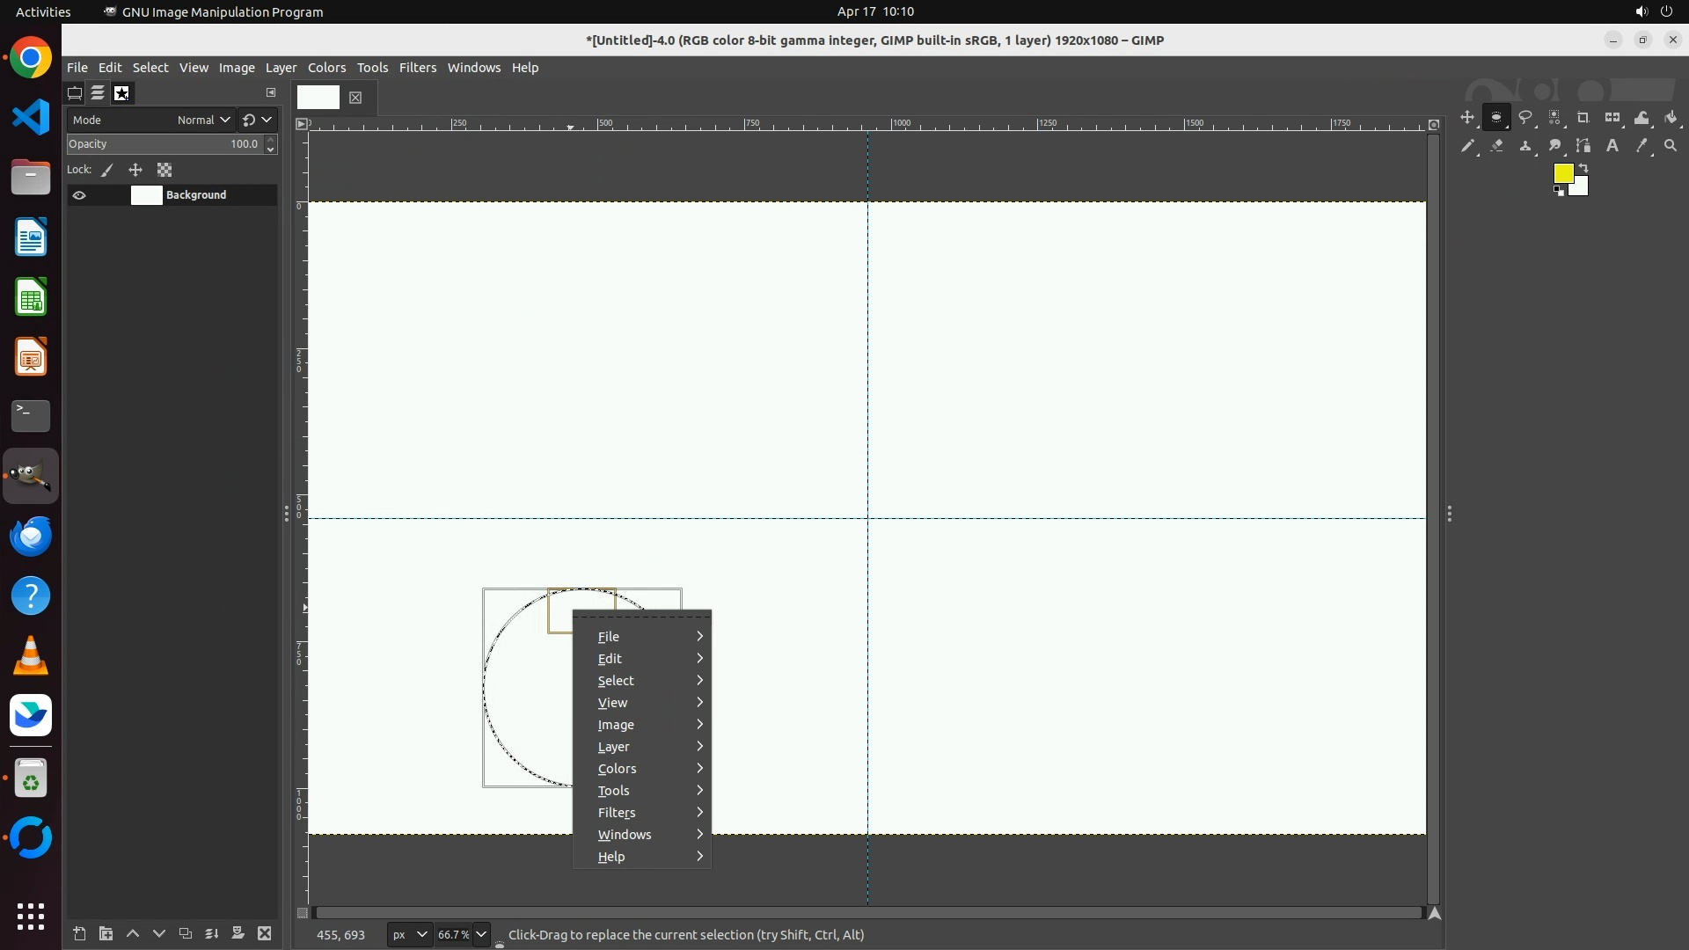Click the yellow foreground color swatch
1689x950 pixels.
coord(1562,173)
